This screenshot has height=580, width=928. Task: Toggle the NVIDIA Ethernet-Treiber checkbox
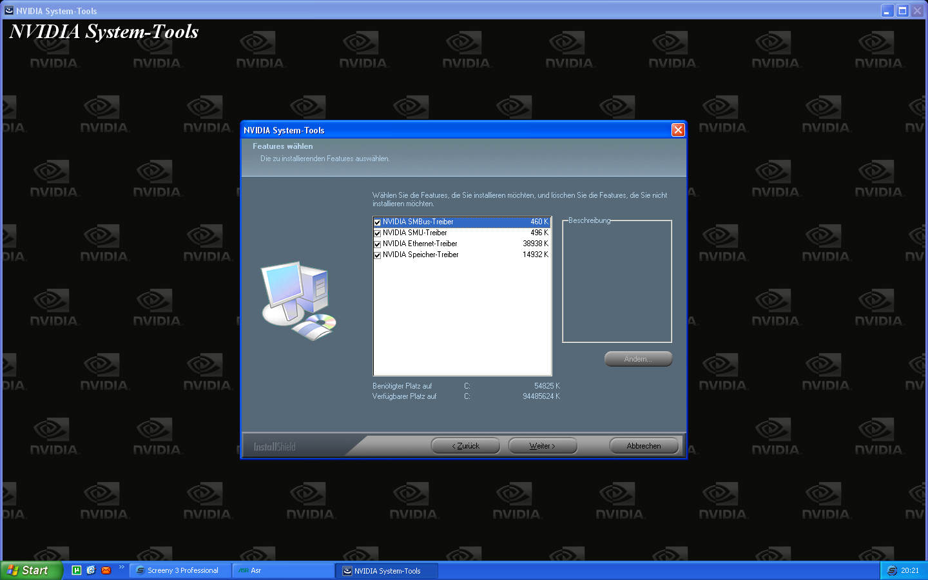pyautogui.click(x=378, y=244)
